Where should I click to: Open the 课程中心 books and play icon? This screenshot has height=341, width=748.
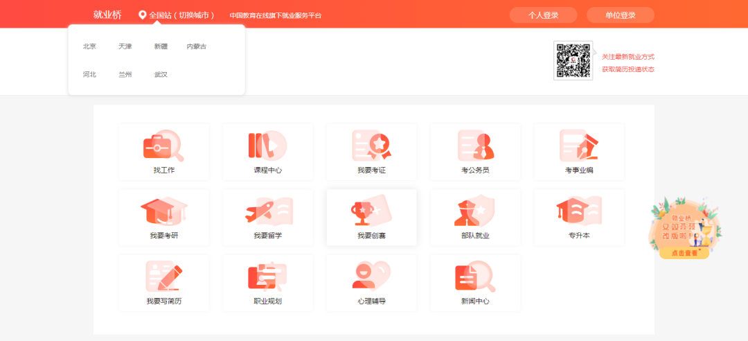point(267,145)
